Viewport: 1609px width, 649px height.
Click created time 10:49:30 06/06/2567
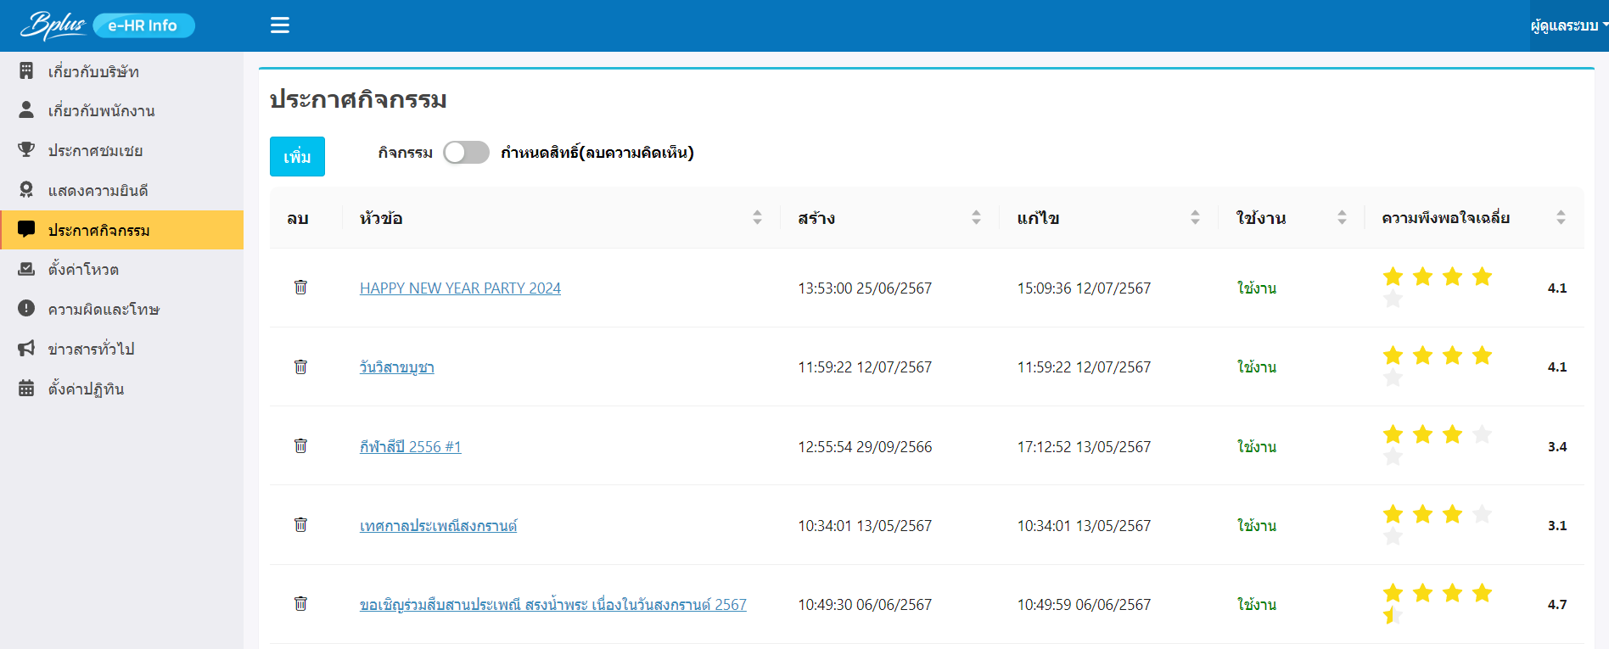click(865, 604)
